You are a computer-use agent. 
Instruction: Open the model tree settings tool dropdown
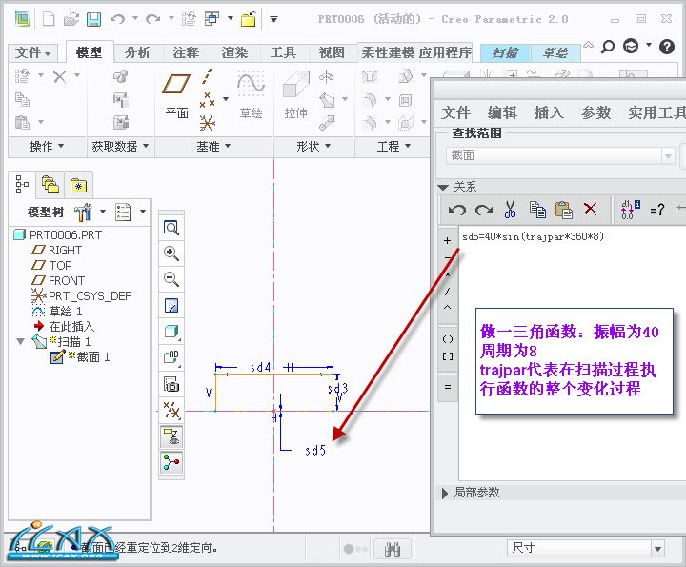click(x=90, y=213)
